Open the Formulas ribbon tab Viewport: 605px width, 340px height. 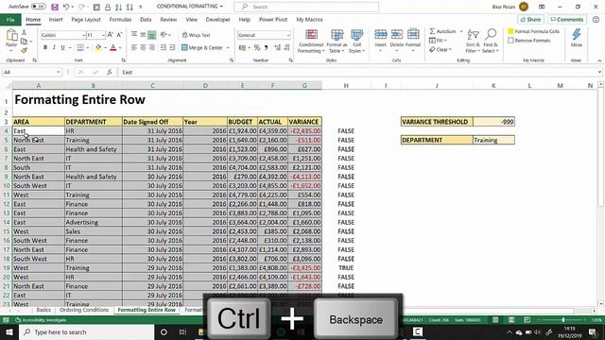tap(120, 19)
